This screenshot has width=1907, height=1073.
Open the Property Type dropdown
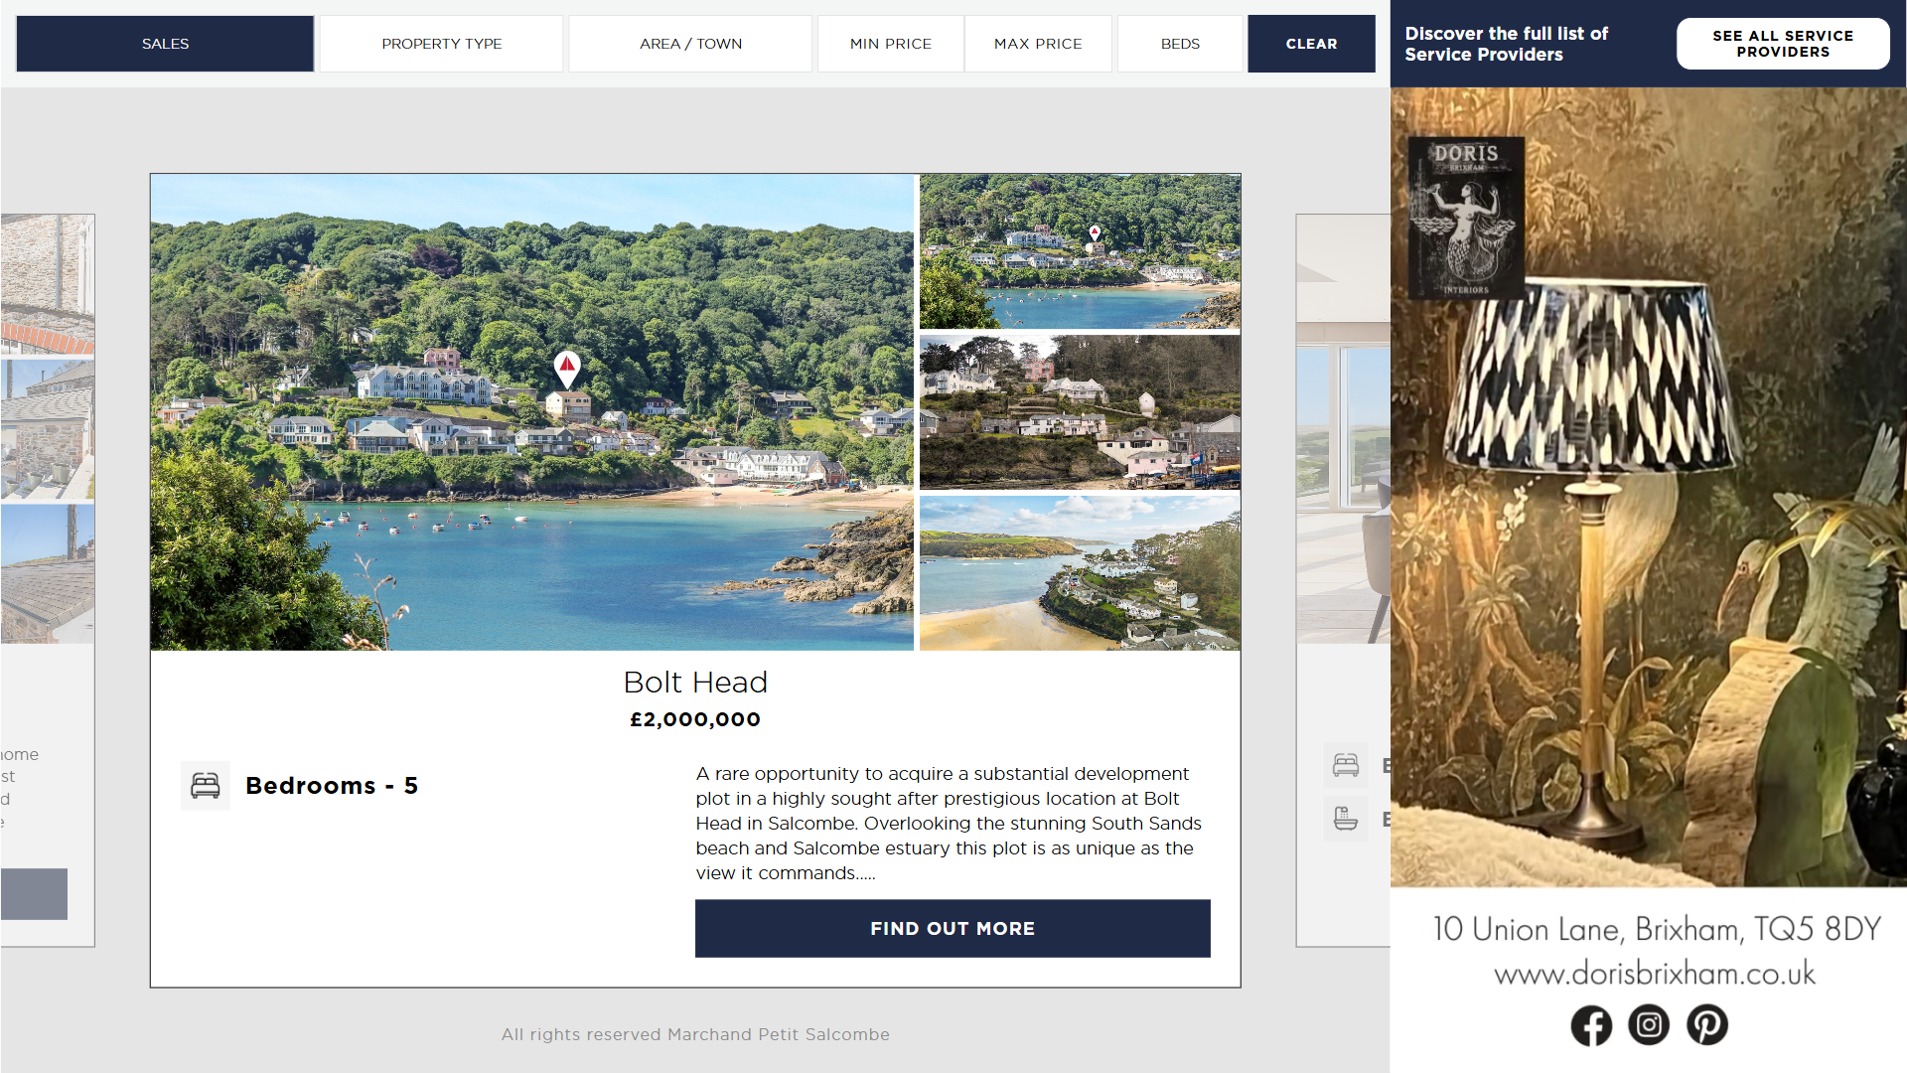tap(441, 44)
